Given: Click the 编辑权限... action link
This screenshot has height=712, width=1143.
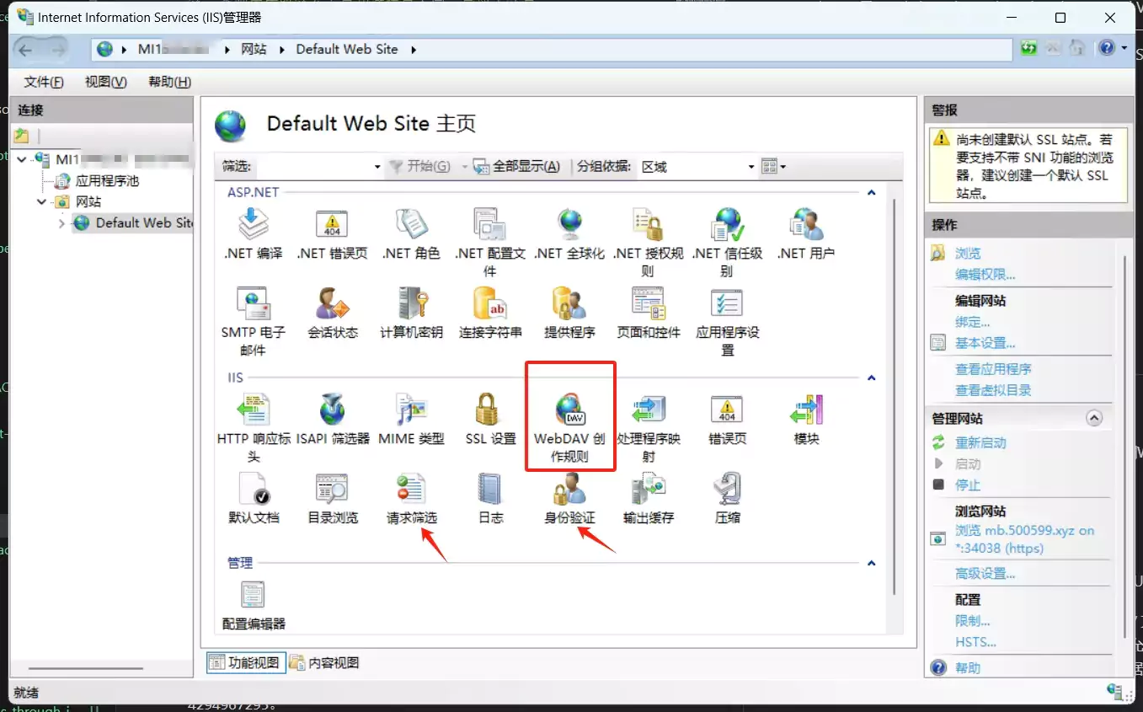Looking at the screenshot, I should click(985, 275).
